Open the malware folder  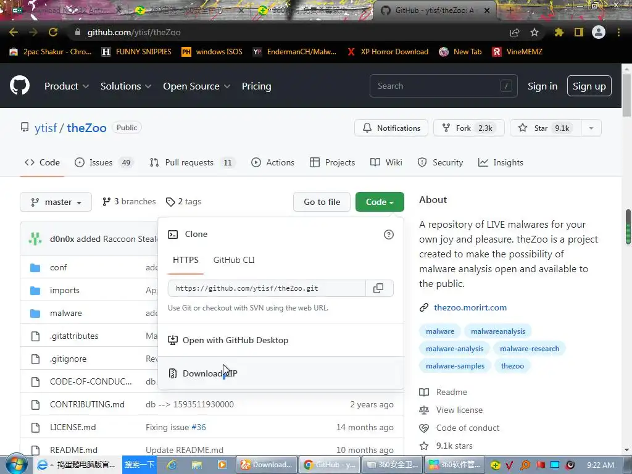(65, 313)
